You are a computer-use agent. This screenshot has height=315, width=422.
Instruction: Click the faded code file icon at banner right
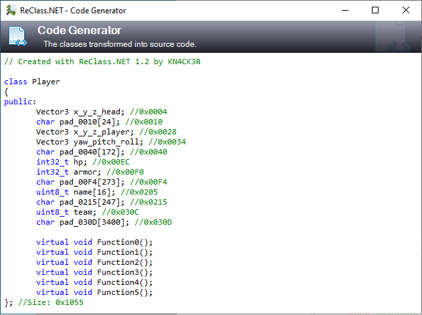click(397, 37)
